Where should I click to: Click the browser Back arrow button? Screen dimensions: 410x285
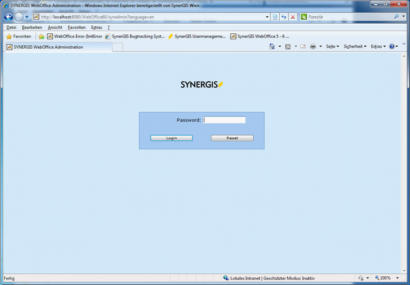point(9,17)
